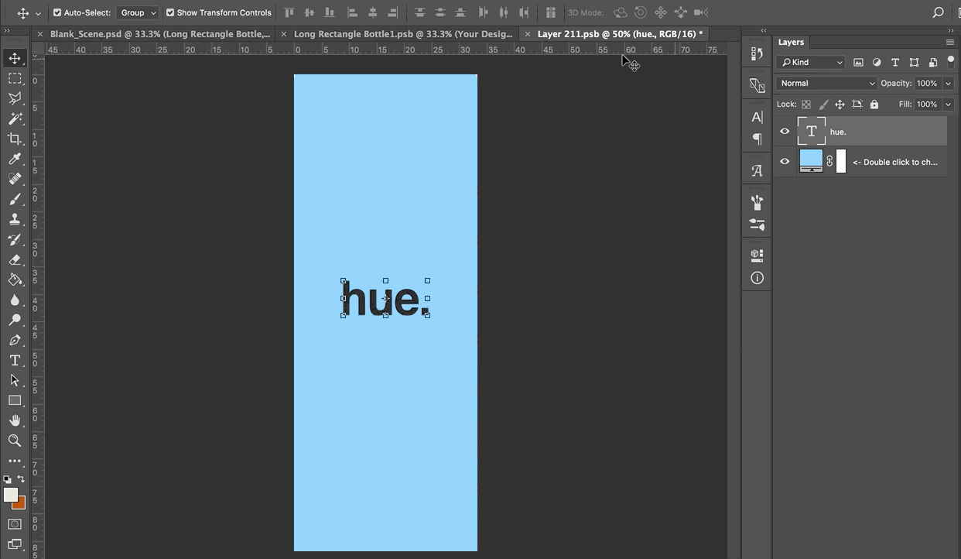Open the Fill slider dropdown arrow

click(948, 104)
